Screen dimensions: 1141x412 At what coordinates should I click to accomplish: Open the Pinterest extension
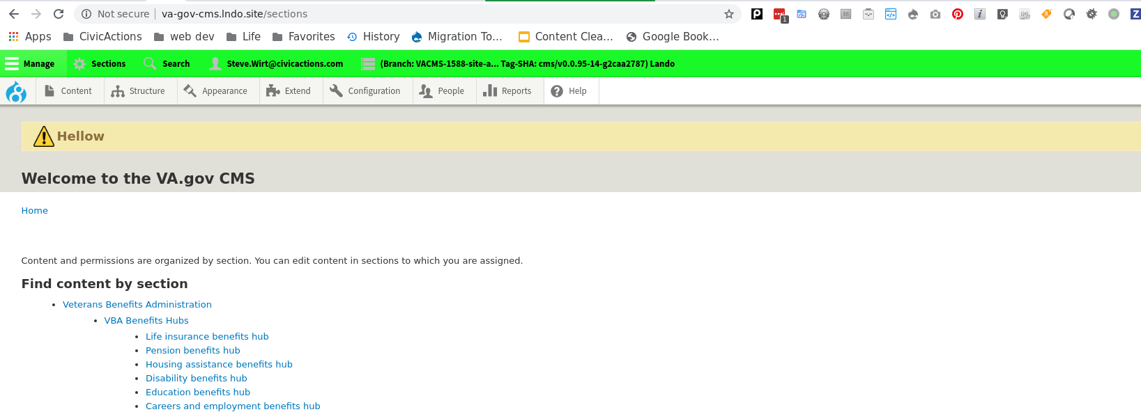[x=958, y=14]
